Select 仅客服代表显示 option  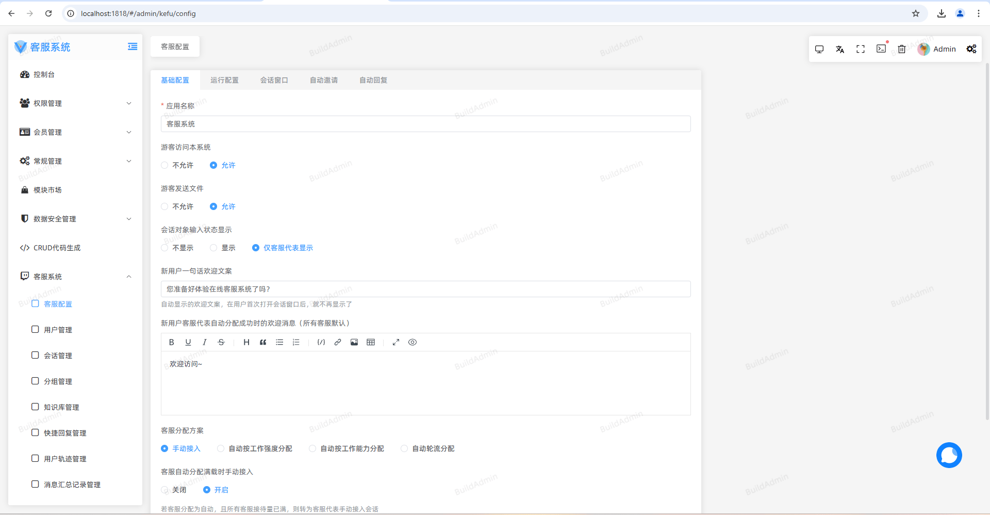(x=283, y=248)
